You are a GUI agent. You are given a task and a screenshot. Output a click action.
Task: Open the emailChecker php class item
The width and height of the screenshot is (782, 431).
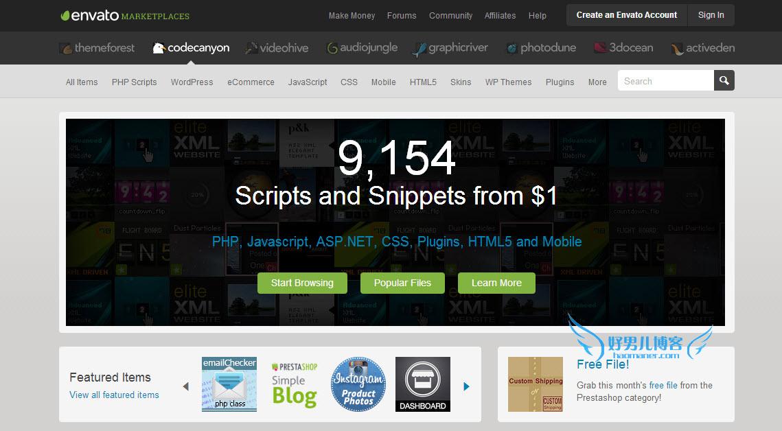tap(229, 384)
